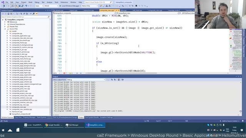The height and width of the screenshot is (138, 246).
Task: Toggle auto-hide pin of the Output panel
Action: (x=238, y=77)
